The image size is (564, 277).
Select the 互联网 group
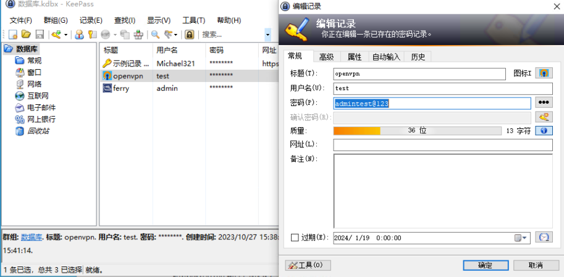click(x=38, y=96)
